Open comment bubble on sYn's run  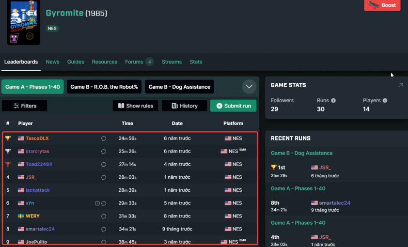point(104,203)
